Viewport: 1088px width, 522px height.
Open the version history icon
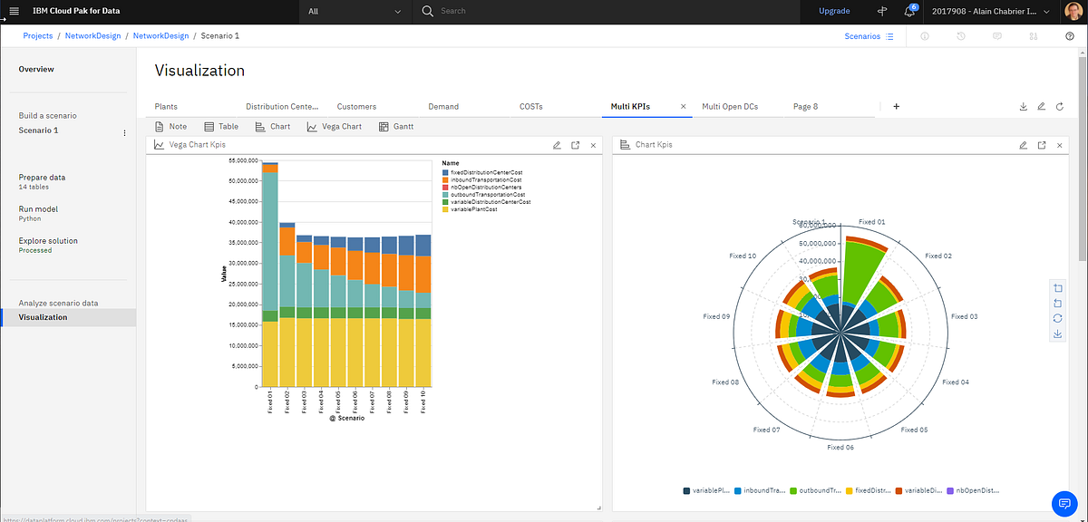[960, 36]
